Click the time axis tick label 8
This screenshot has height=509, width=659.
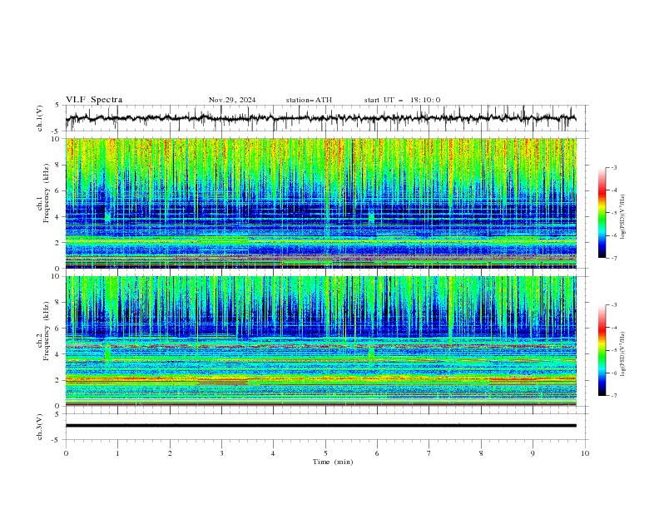click(x=481, y=453)
